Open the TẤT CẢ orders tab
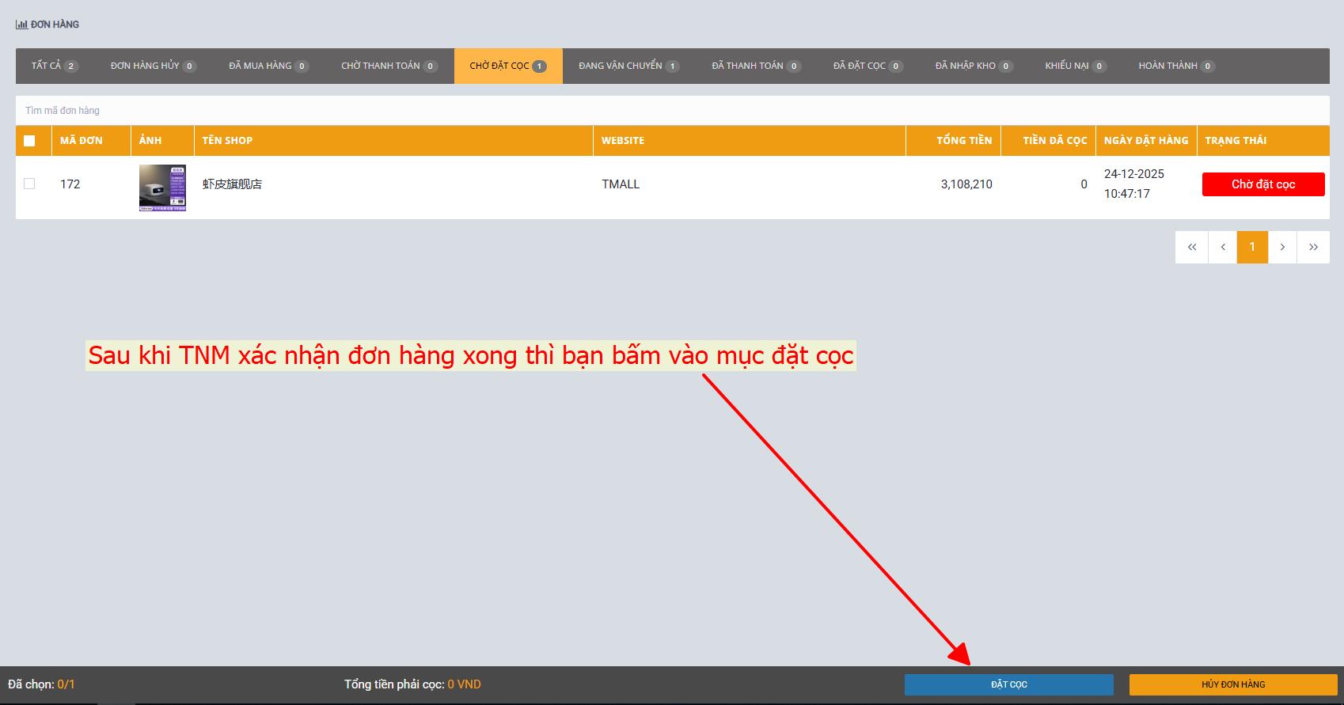The height and width of the screenshot is (705, 1344). (x=54, y=66)
